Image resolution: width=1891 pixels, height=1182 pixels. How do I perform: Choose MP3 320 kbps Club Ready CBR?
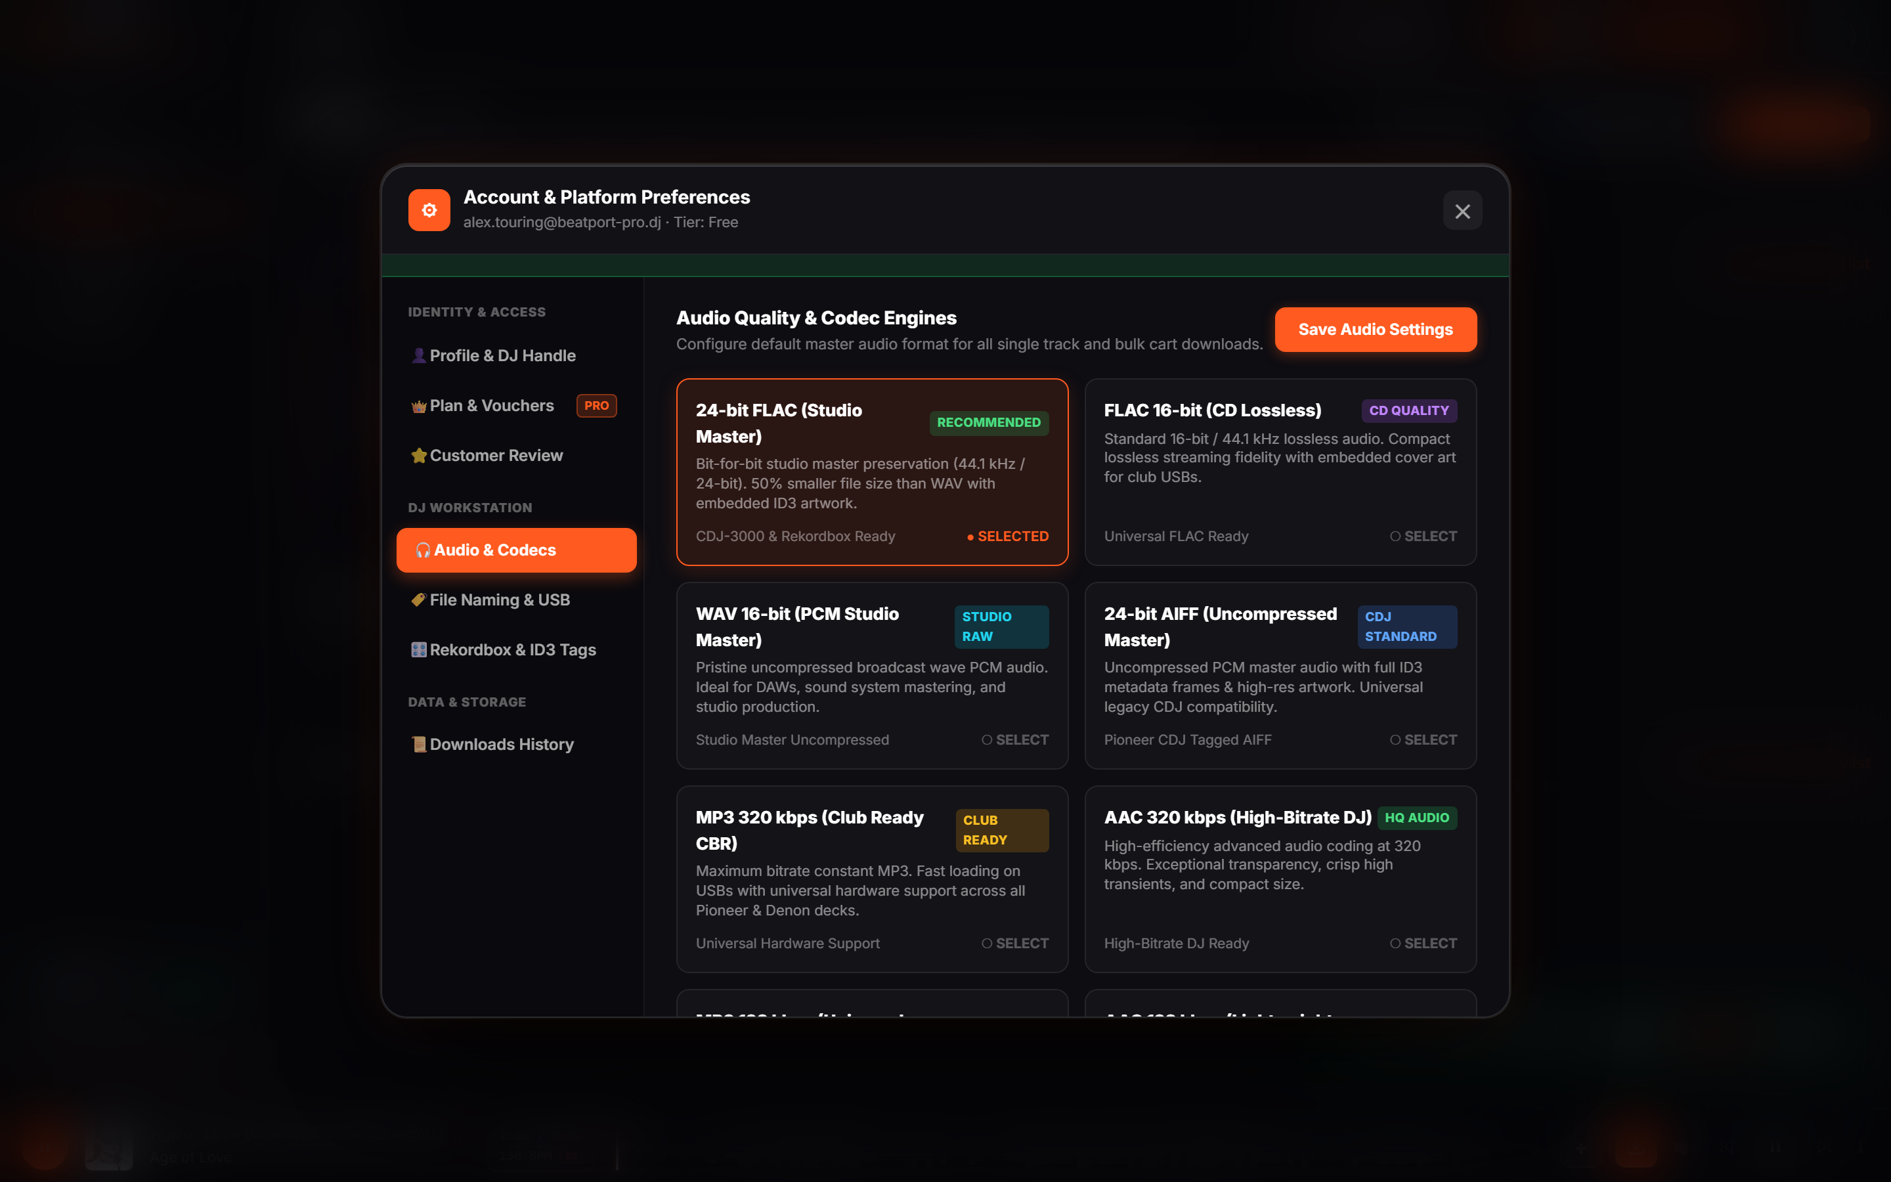click(x=1015, y=944)
